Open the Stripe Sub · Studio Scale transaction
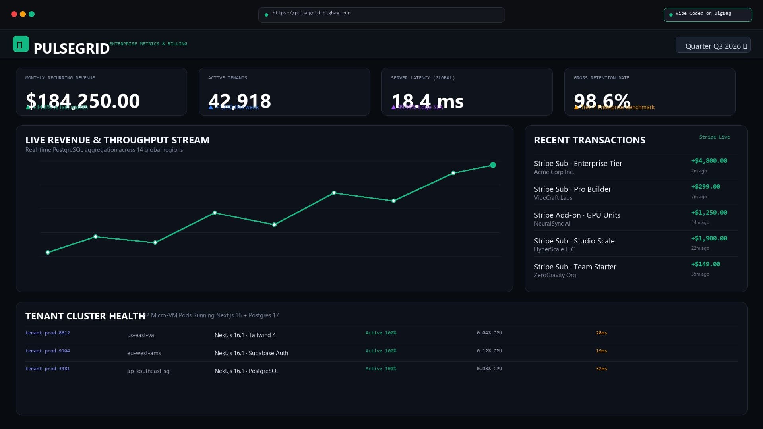This screenshot has width=763, height=429. [636, 244]
